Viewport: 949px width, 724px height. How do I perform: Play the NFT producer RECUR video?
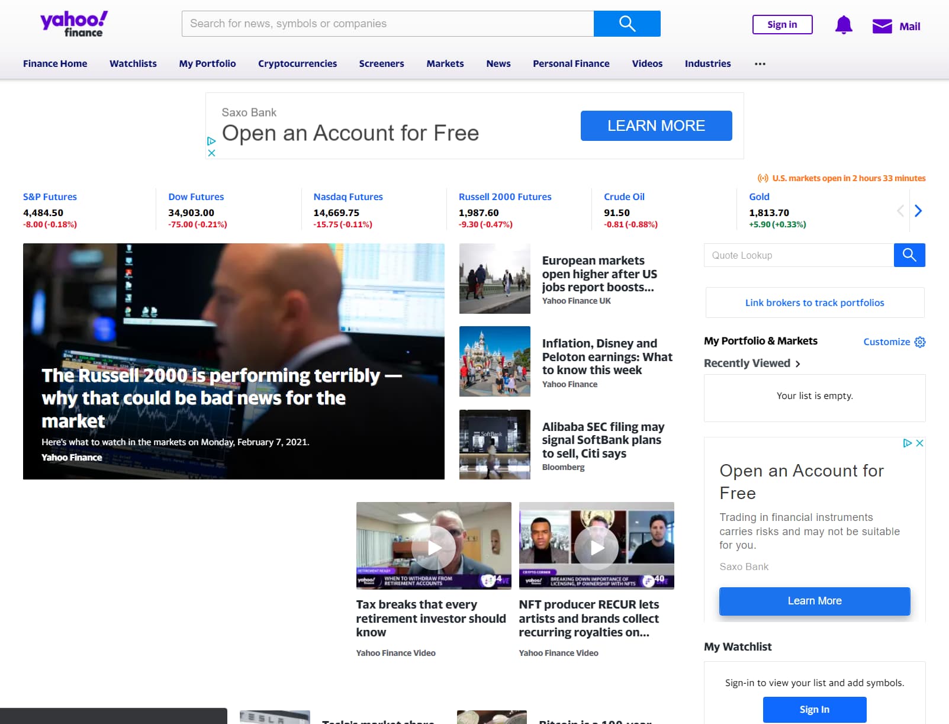597,547
